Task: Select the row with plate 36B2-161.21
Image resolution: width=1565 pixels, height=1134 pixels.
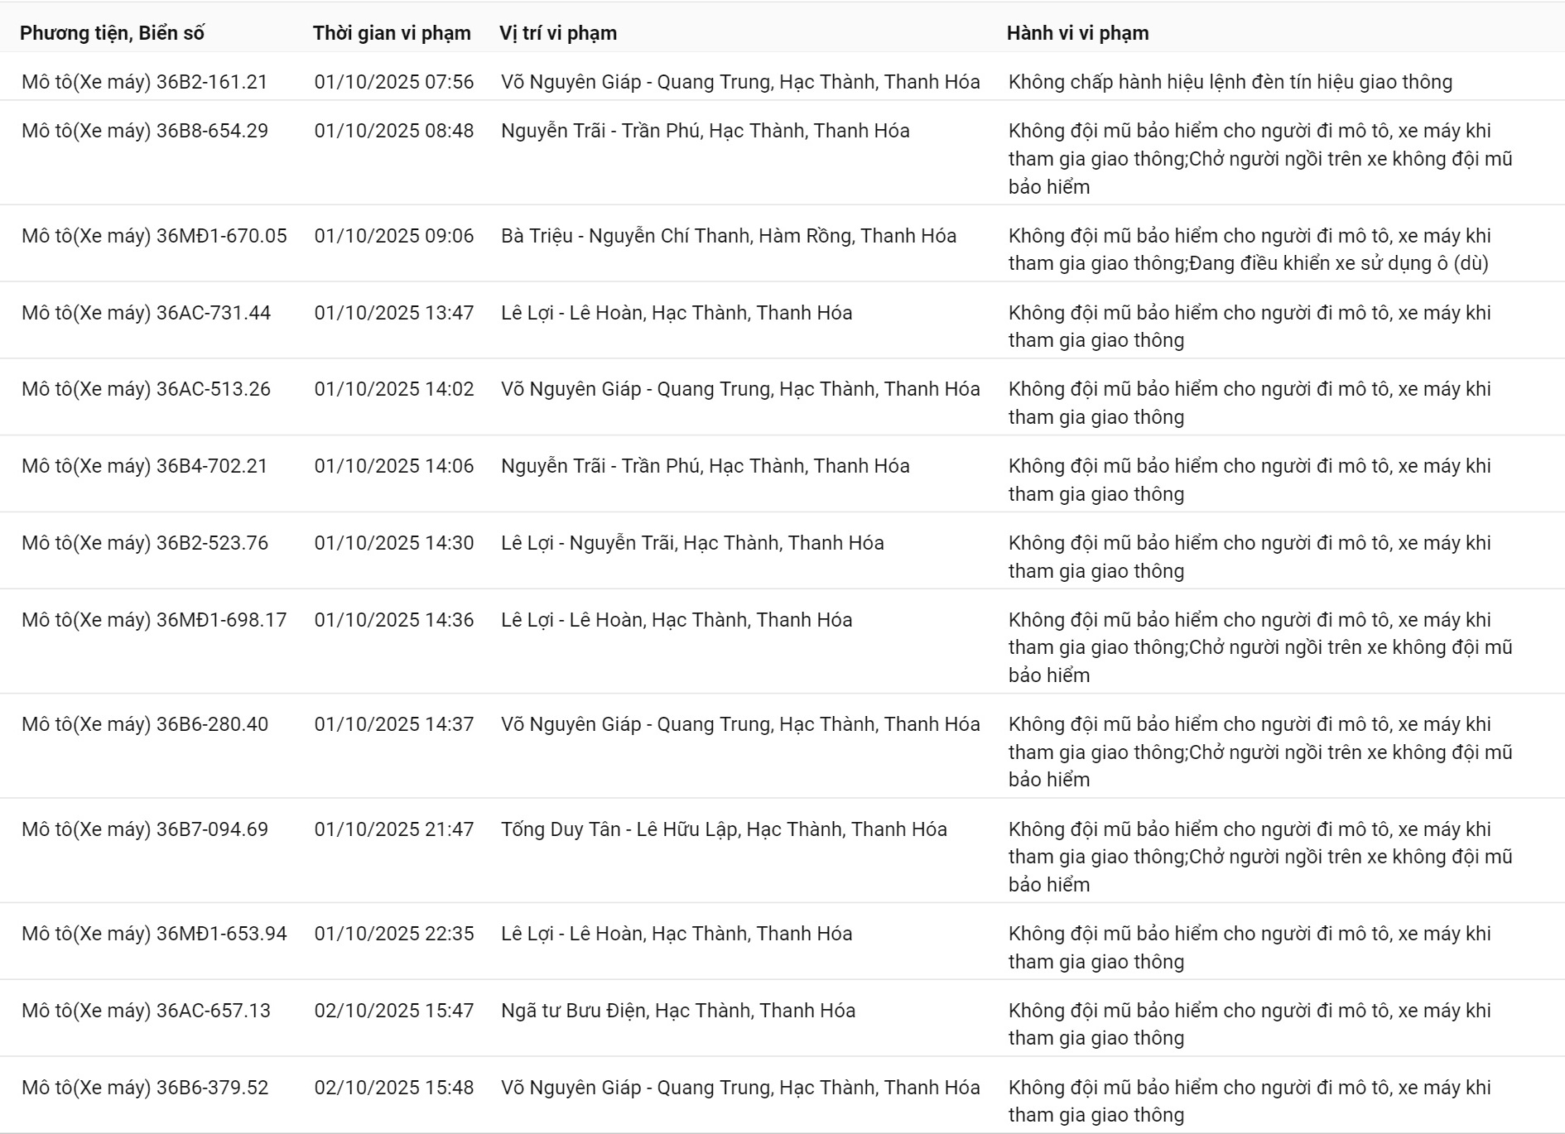Action: (x=145, y=82)
